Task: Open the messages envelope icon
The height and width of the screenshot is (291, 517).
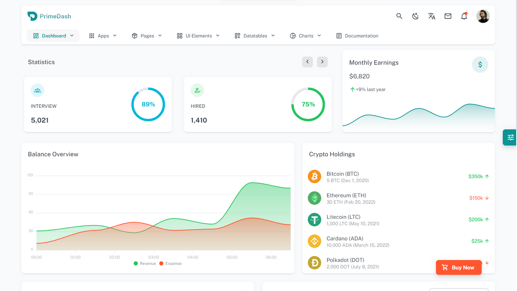Action: pos(448,16)
